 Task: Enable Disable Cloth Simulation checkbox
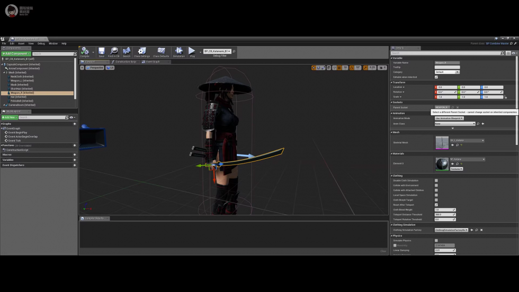(x=436, y=180)
